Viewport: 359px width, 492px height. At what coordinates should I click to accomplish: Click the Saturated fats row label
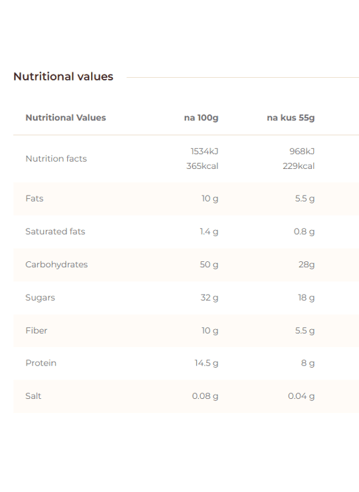click(x=55, y=231)
